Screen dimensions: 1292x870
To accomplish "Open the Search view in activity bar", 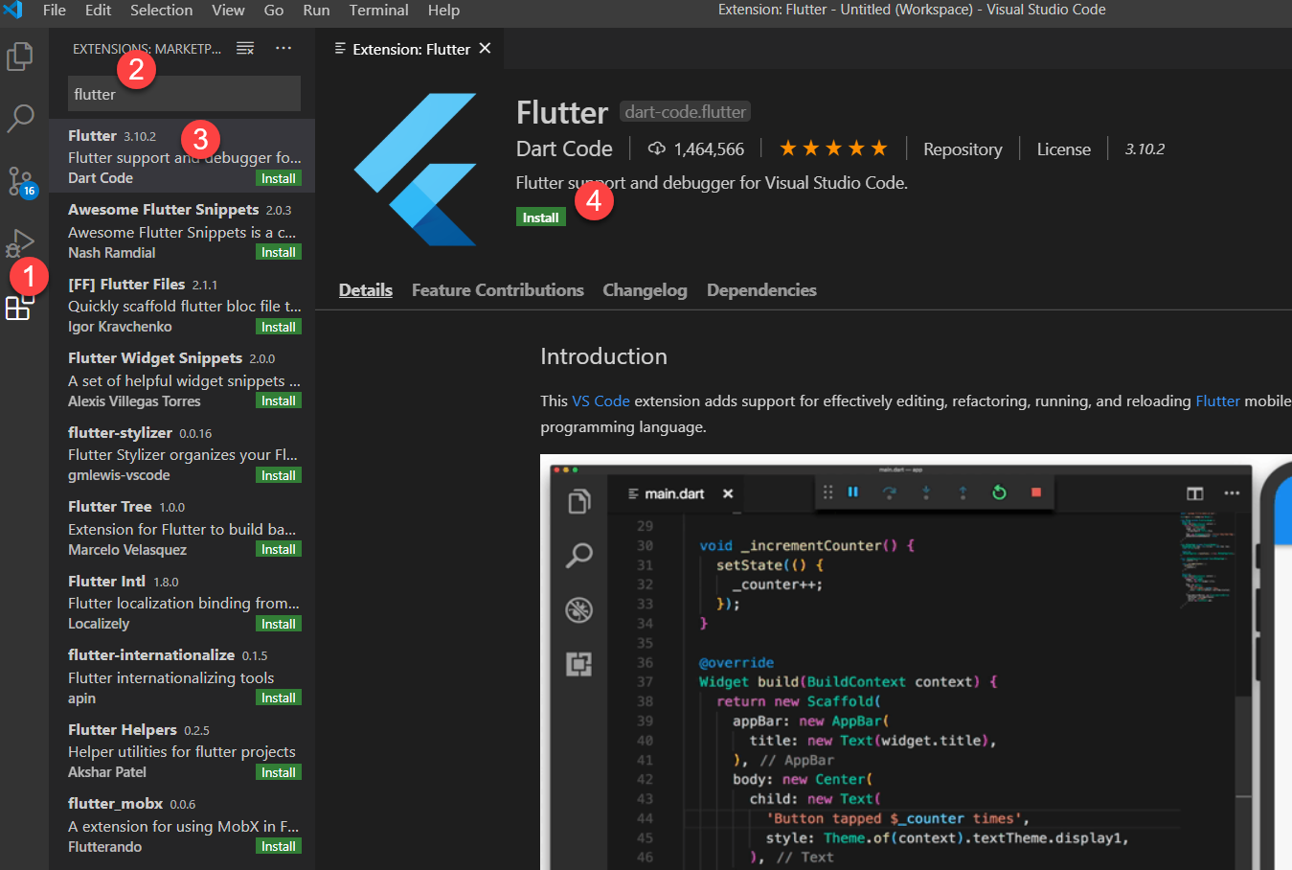I will [20, 118].
